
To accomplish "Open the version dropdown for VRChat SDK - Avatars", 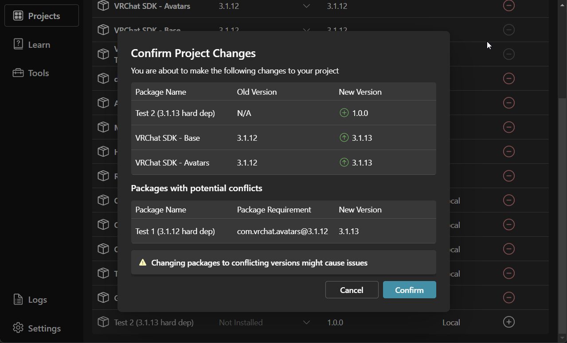I will coord(306,6).
